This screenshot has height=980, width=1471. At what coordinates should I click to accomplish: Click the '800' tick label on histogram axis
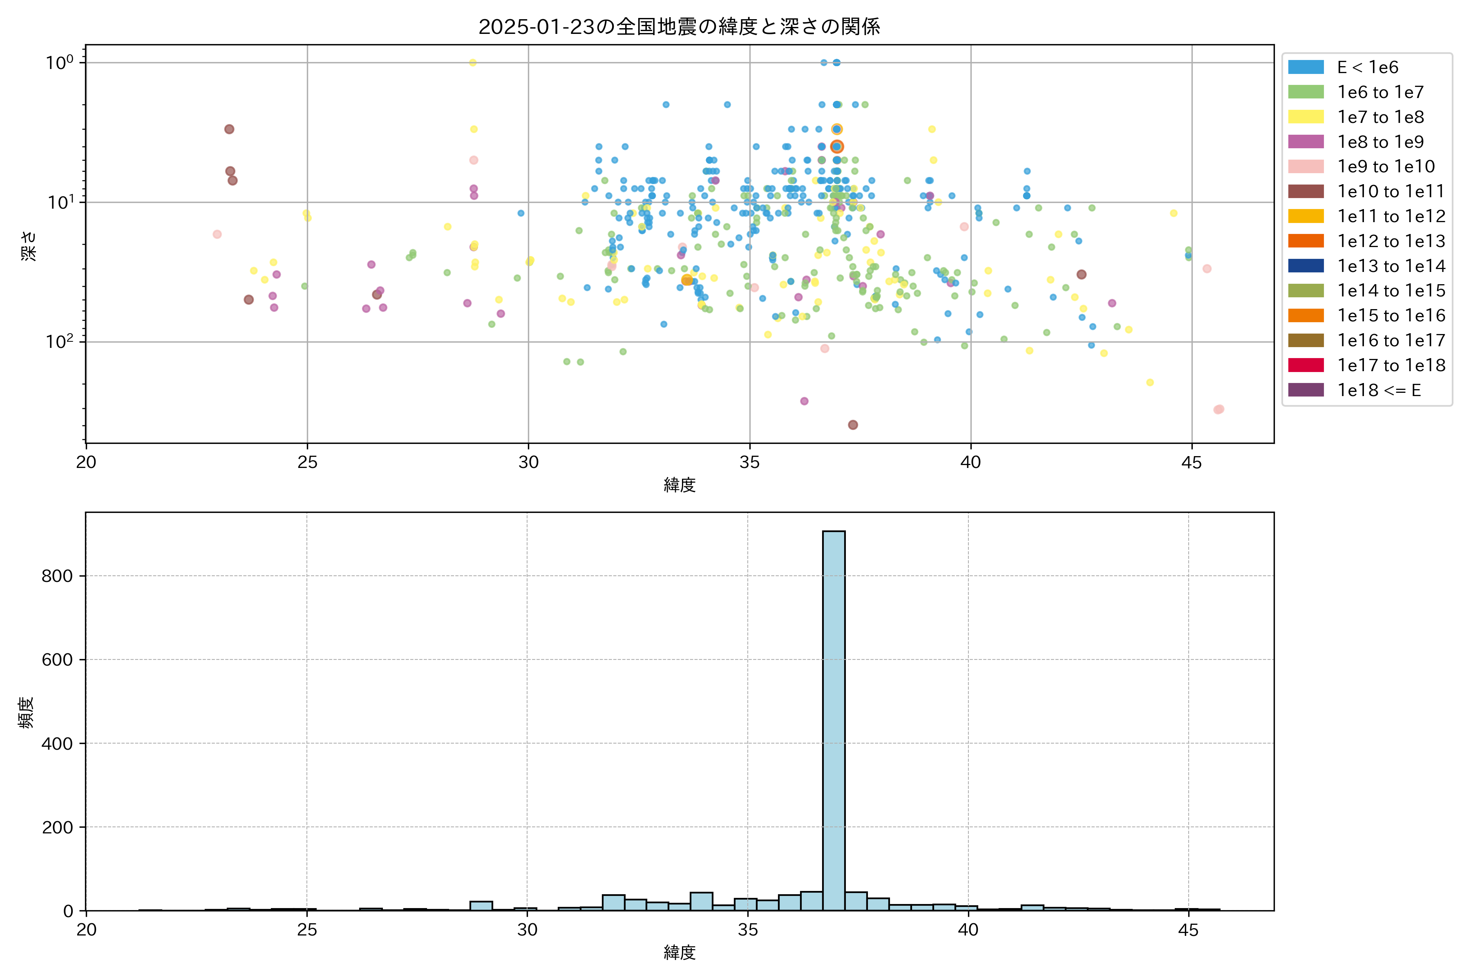pos(57,576)
